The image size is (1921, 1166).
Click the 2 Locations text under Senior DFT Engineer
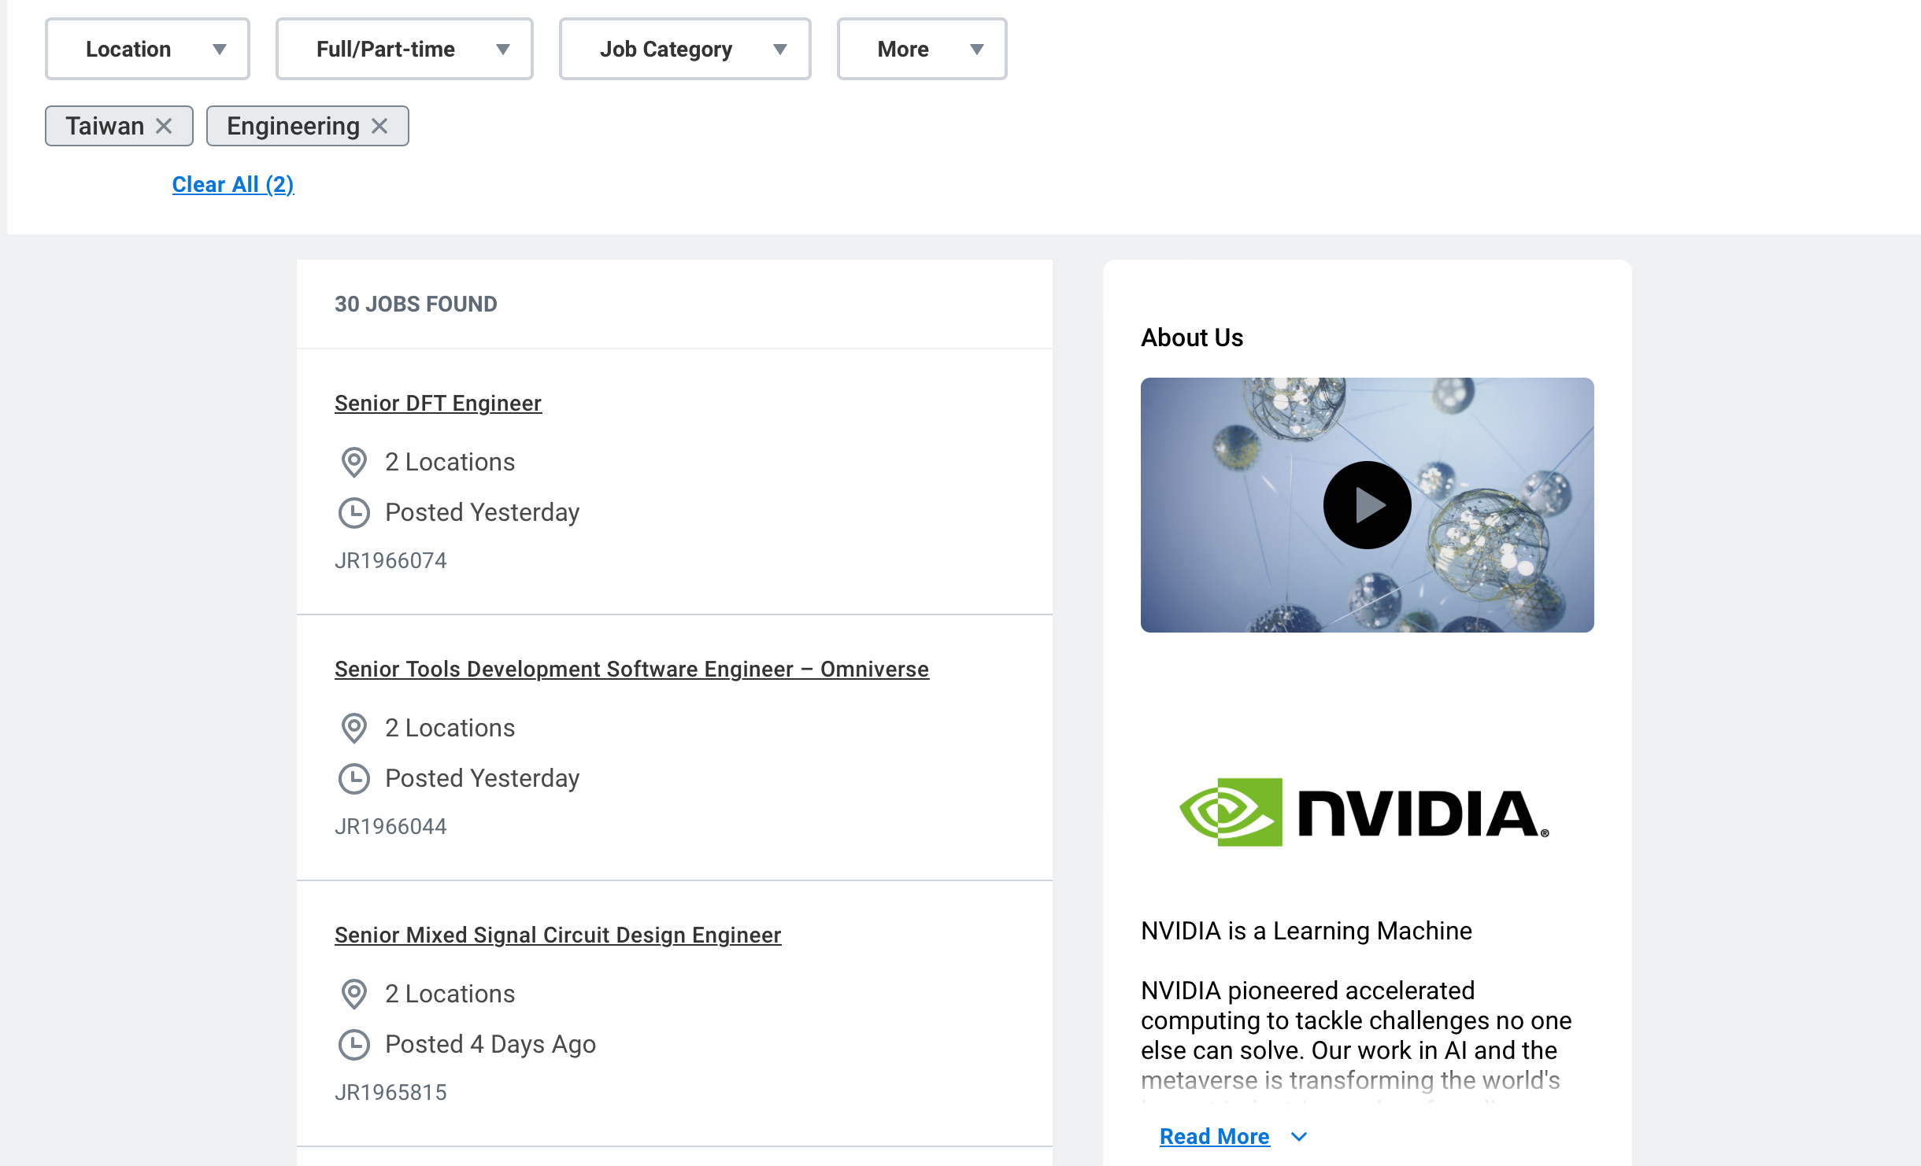pyautogui.click(x=449, y=462)
